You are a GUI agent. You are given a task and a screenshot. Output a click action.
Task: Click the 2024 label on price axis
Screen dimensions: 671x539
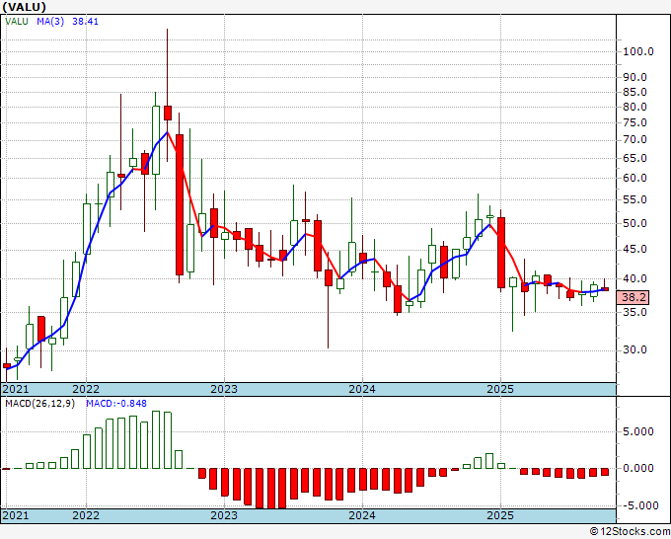(x=362, y=389)
